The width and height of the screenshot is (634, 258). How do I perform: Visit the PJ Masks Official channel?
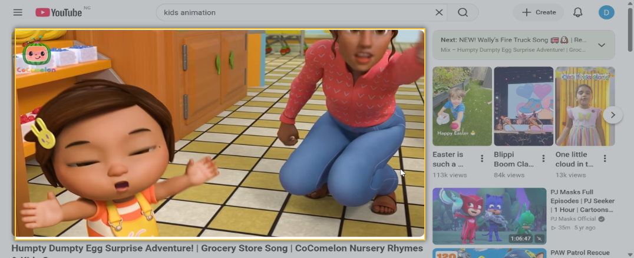[x=573, y=219]
